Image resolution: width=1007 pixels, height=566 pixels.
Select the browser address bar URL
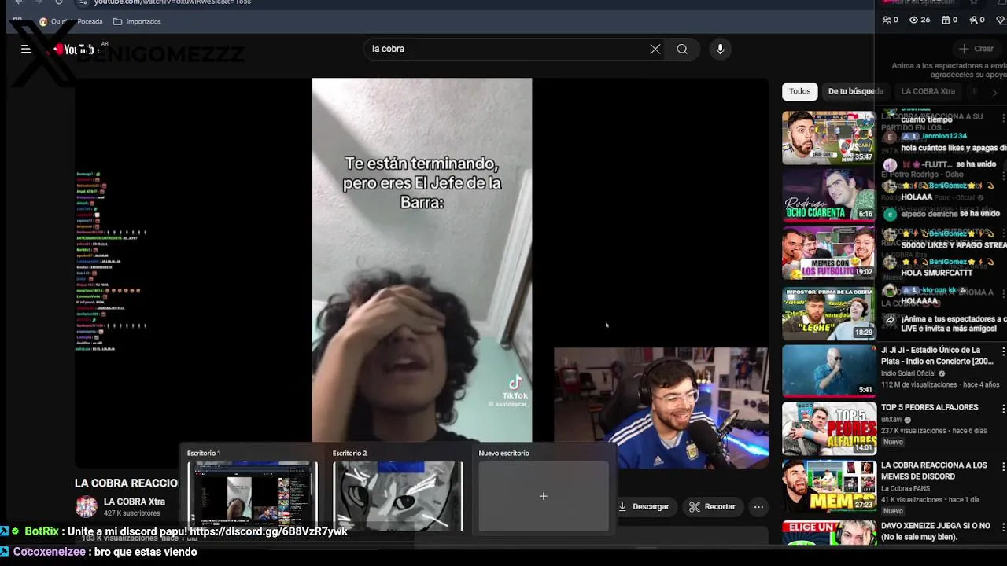(x=173, y=2)
